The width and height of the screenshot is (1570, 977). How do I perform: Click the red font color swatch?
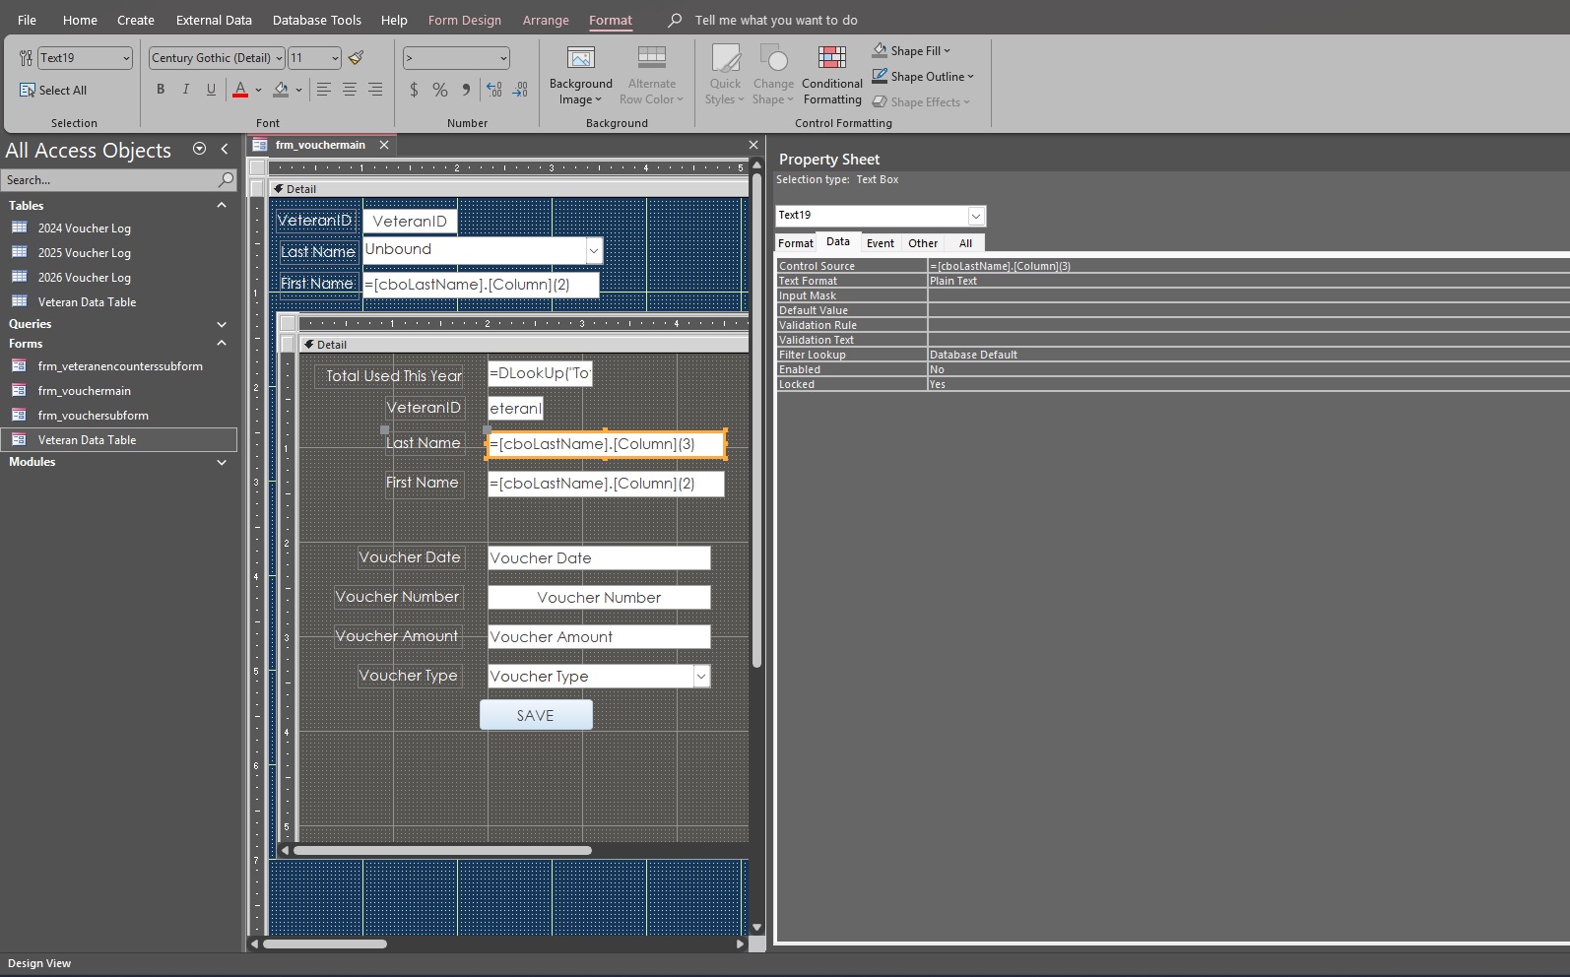pyautogui.click(x=240, y=91)
